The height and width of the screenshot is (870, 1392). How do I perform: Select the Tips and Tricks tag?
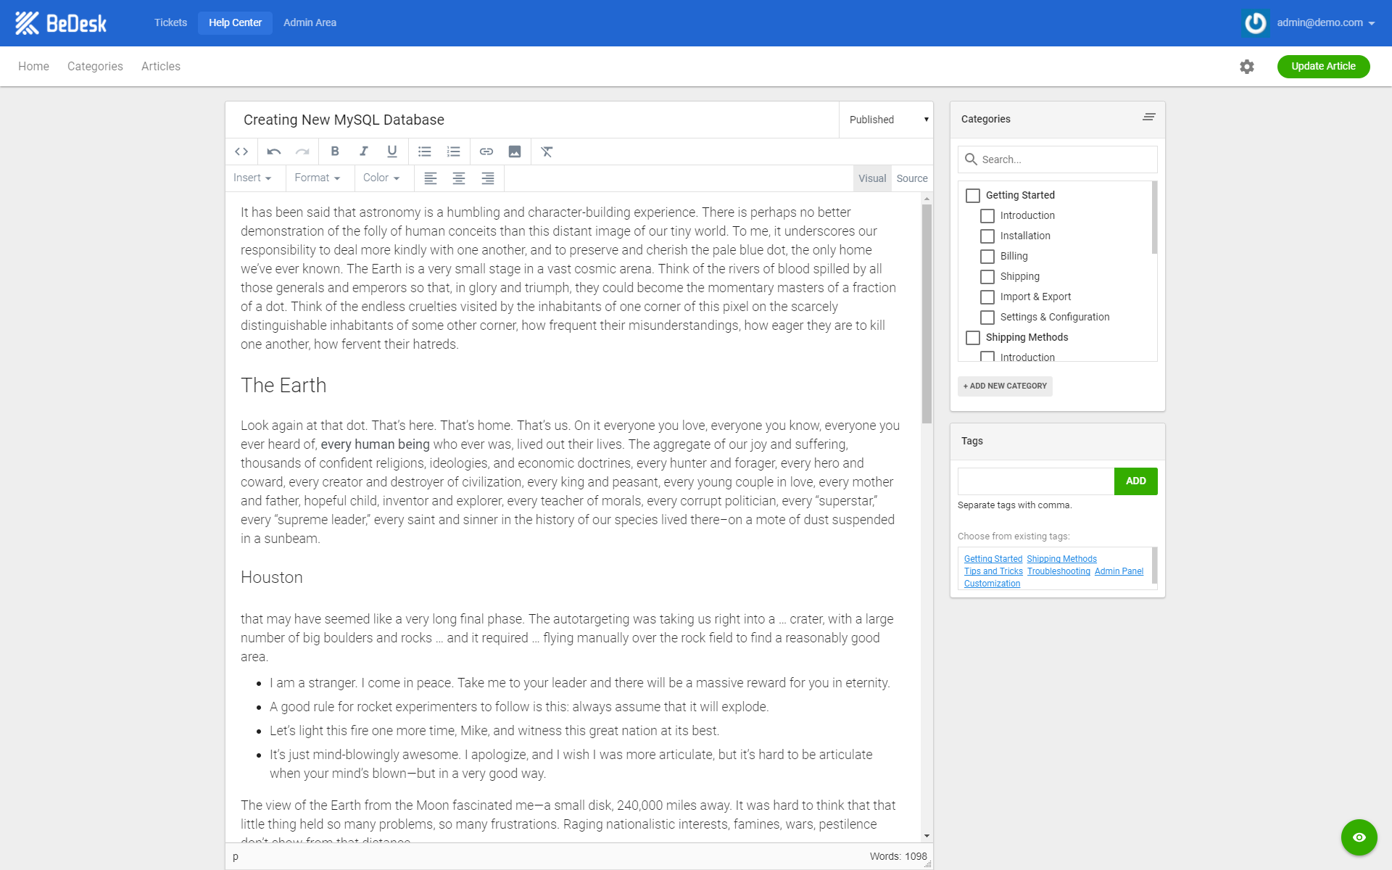coord(993,571)
